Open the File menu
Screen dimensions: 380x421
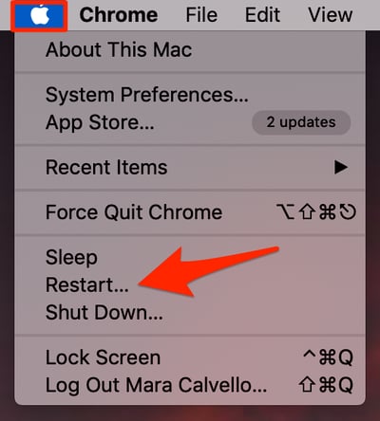click(201, 15)
